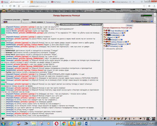The image size is (157, 126).
Task: Click the brown X icon beside Самец Ники
Action: click(128, 42)
